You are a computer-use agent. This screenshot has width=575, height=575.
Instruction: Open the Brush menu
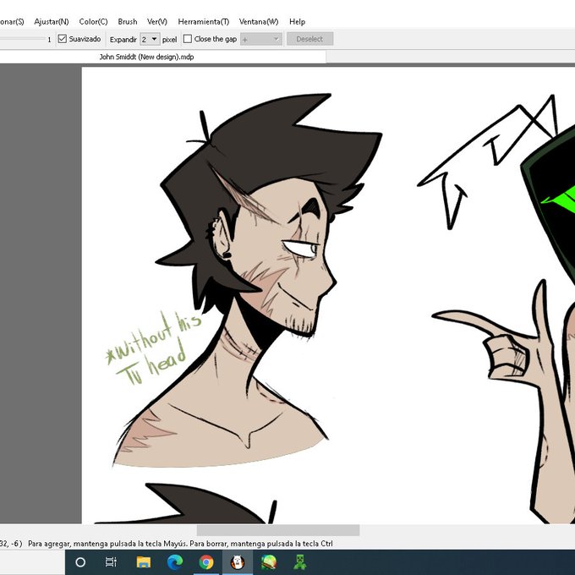(x=127, y=22)
